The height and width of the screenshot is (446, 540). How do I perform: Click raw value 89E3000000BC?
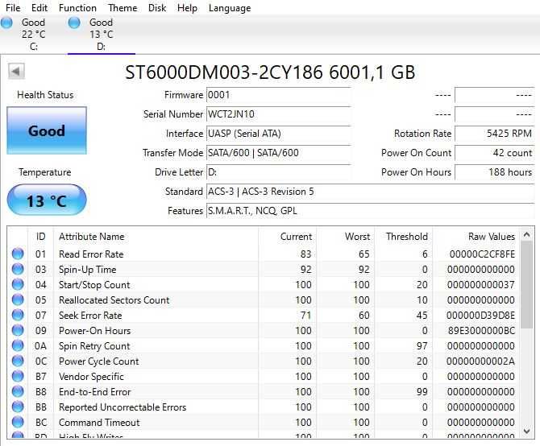point(481,330)
